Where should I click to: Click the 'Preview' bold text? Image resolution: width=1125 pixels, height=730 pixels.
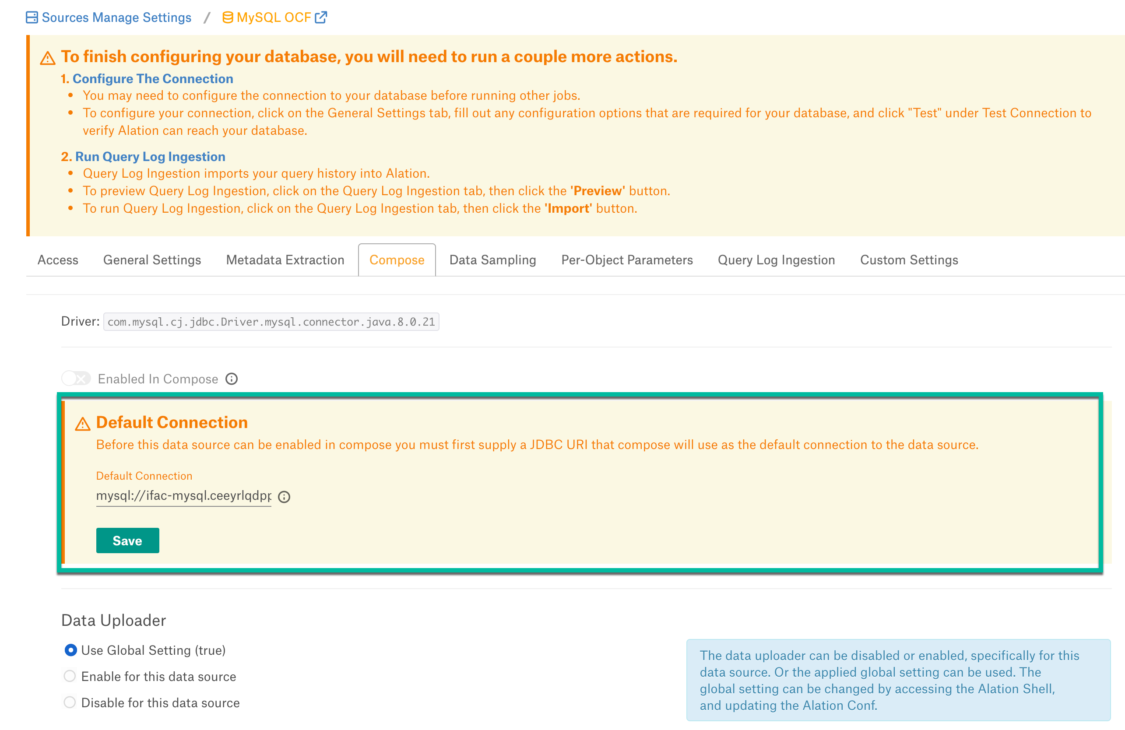pyautogui.click(x=598, y=191)
